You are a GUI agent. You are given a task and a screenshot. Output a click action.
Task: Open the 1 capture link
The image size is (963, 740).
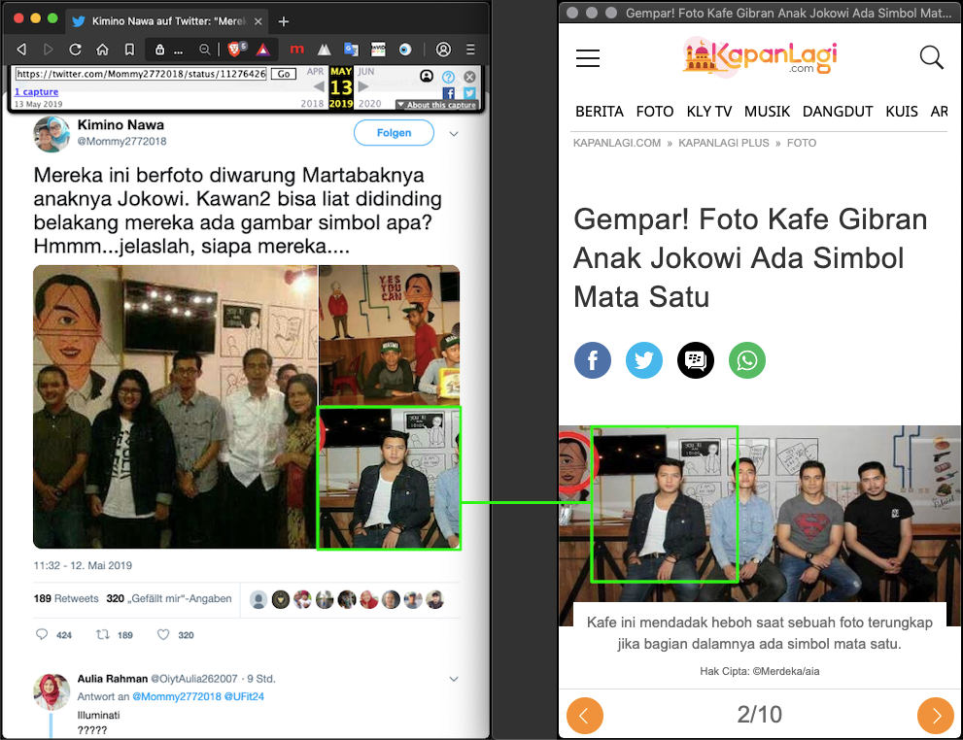point(36,92)
